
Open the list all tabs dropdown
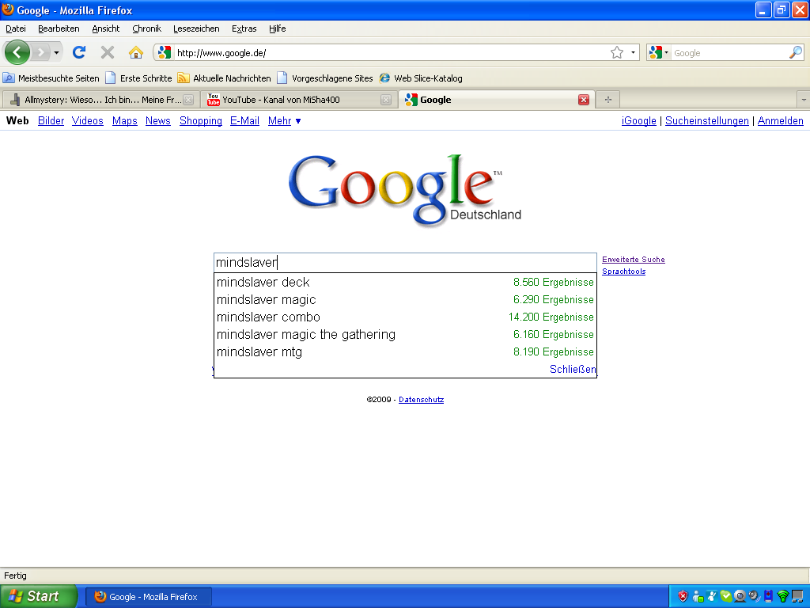(x=804, y=100)
